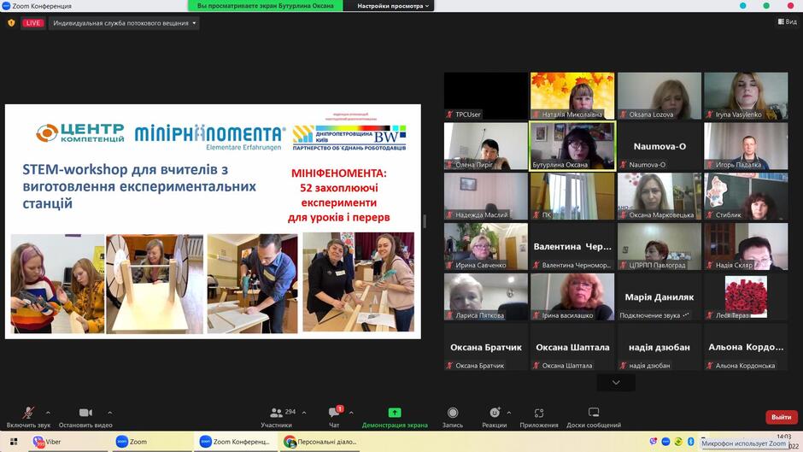The image size is (803, 452).
Task: Open the Chat icon with notification
Action: click(x=336, y=412)
